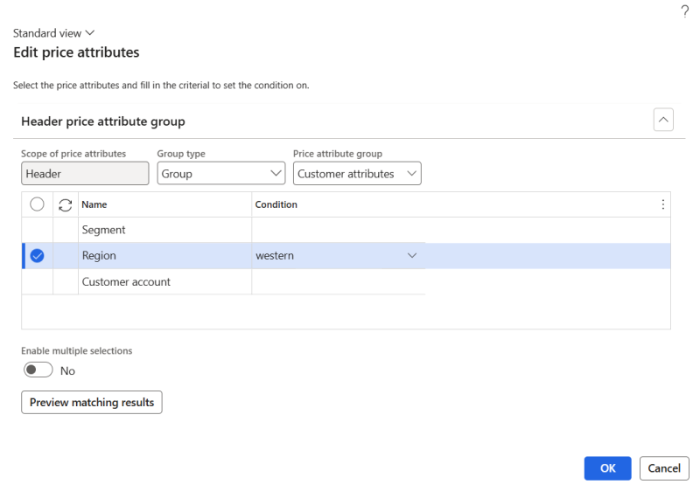Open the Group type dropdown

click(x=221, y=173)
